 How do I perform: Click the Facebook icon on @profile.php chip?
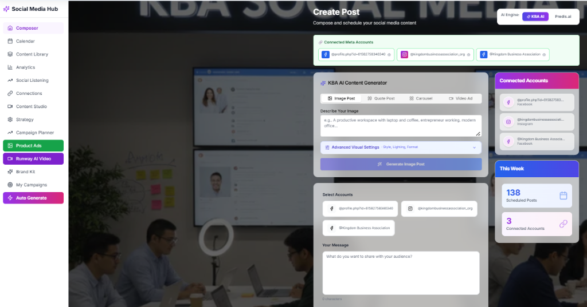(x=326, y=54)
